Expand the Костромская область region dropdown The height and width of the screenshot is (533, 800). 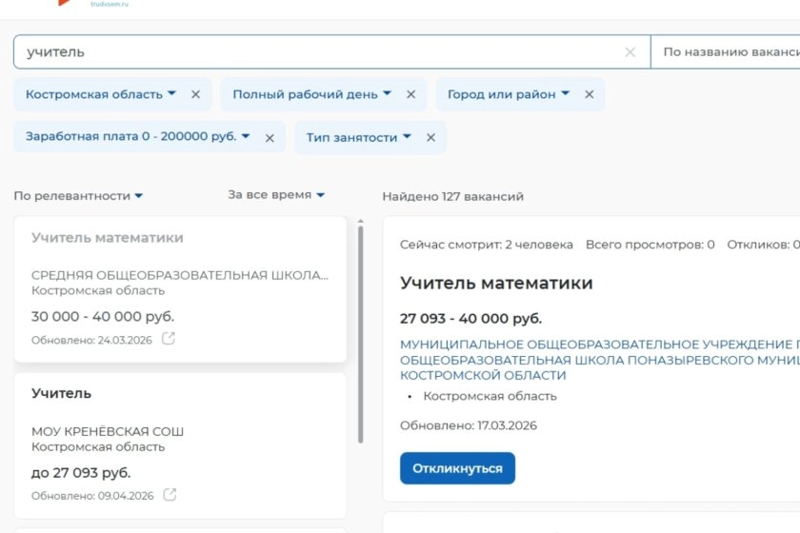click(171, 94)
